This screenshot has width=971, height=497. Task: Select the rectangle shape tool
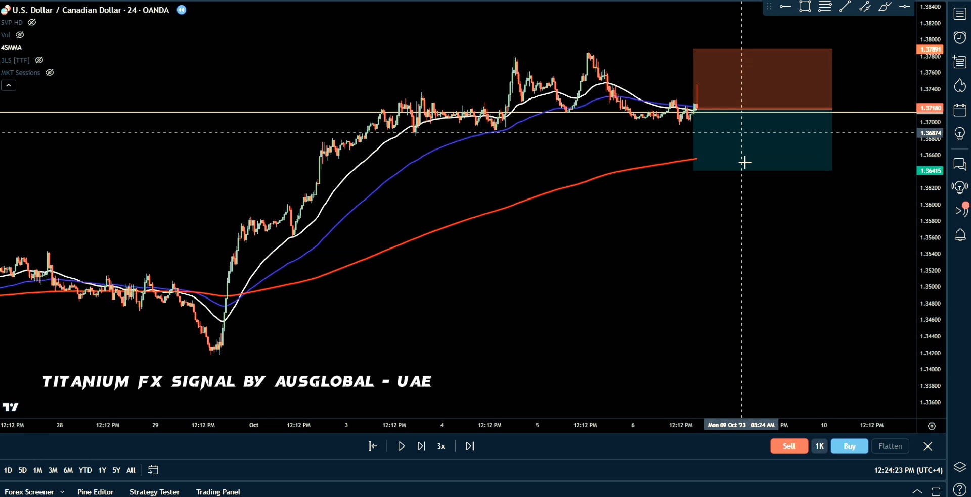805,7
